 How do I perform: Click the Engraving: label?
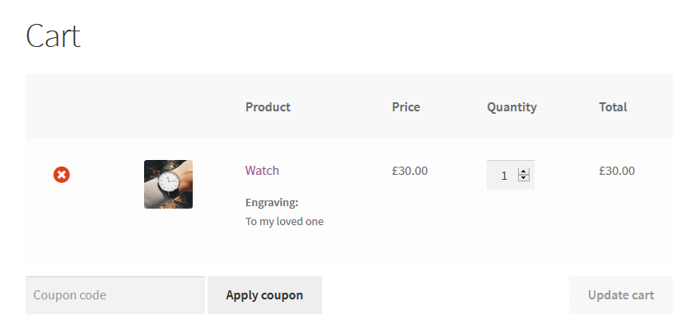click(x=272, y=203)
